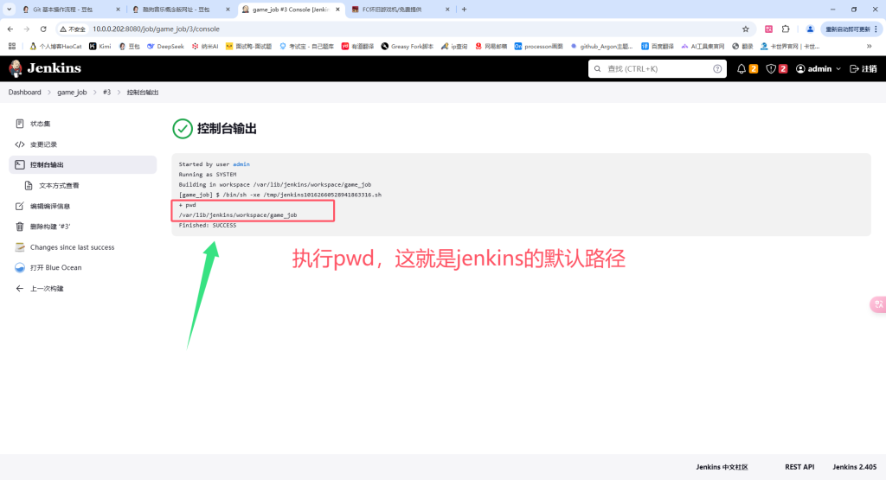Expand the admin user dropdown
Screen dimensions: 886x480
click(x=838, y=69)
